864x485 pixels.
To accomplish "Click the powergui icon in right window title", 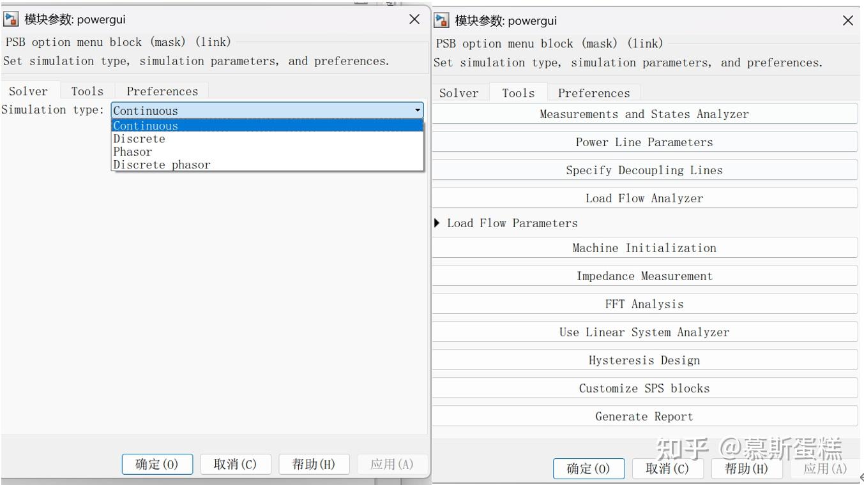I will tap(441, 20).
